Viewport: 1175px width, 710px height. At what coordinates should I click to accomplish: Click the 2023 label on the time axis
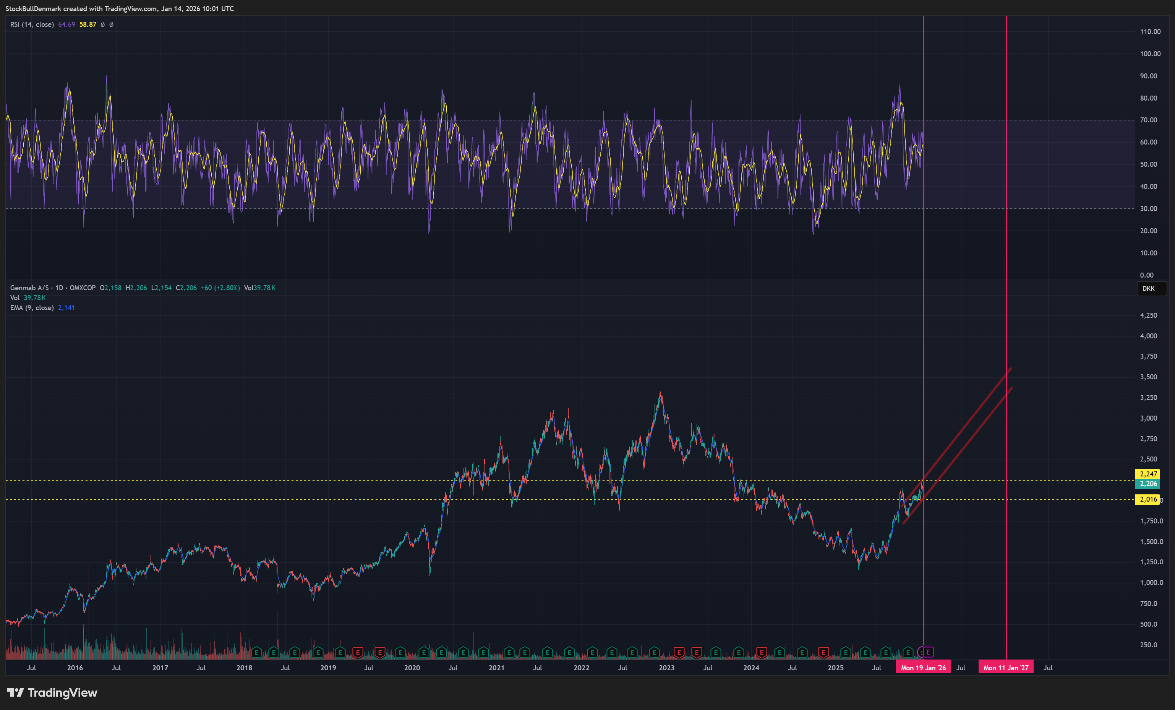[x=667, y=668]
